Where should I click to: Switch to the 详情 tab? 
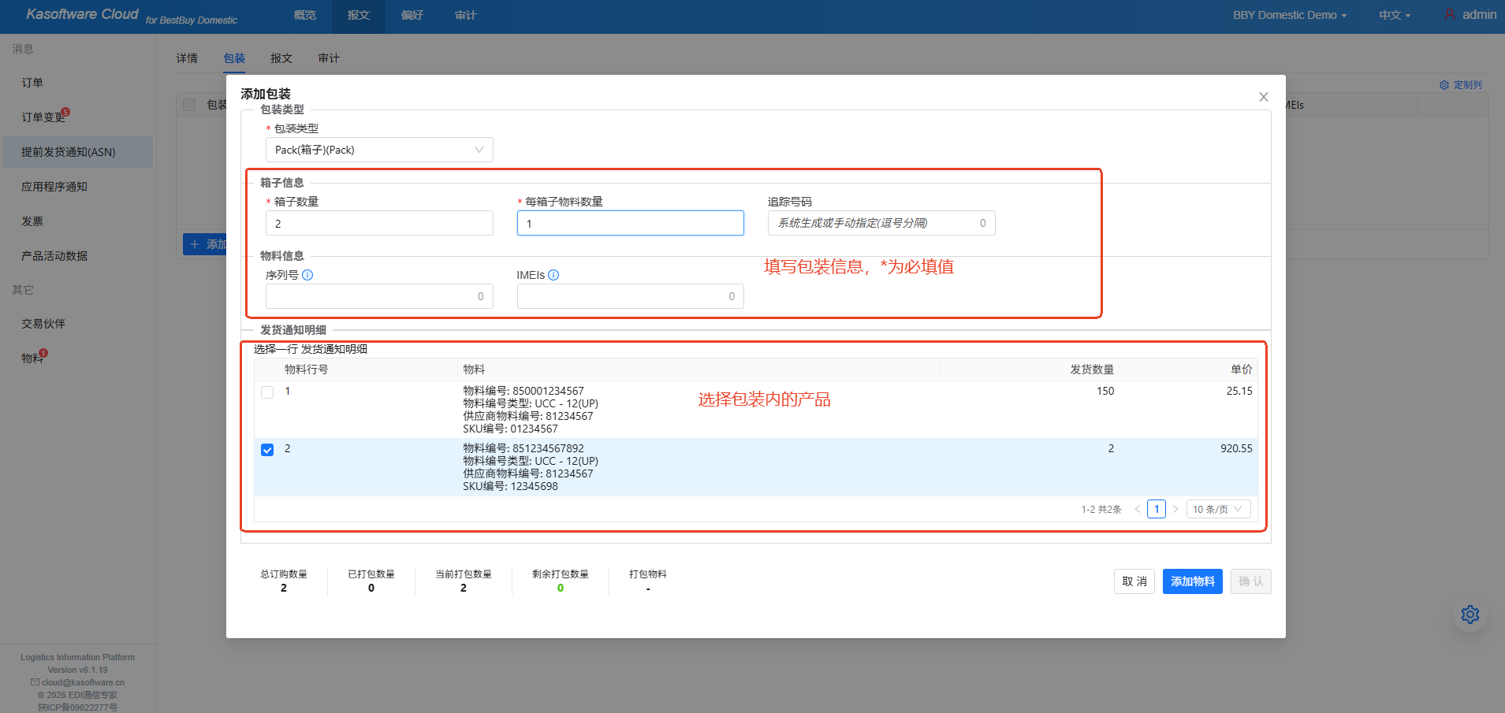[x=188, y=58]
